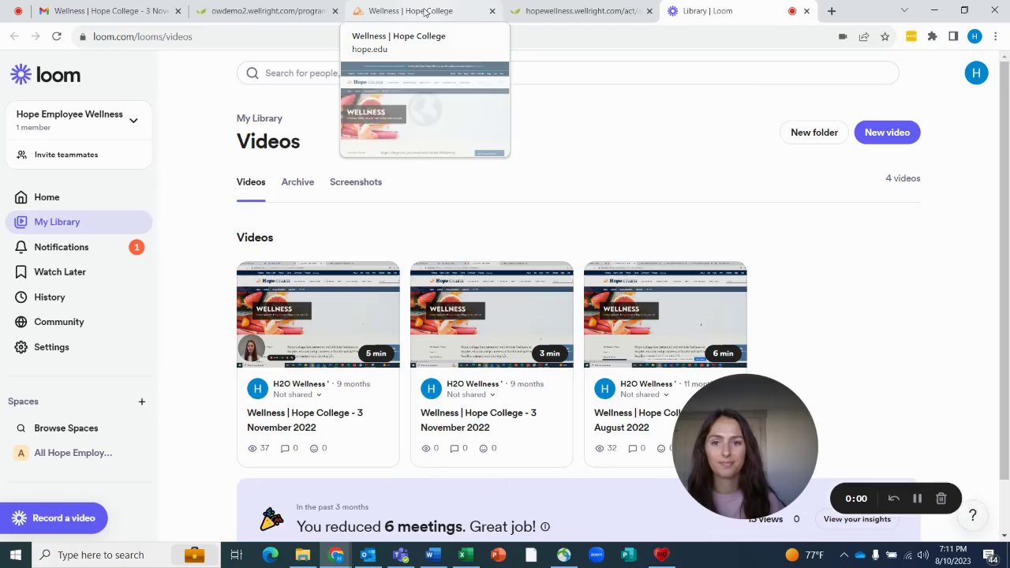Click the Record a video button
Screen dimensions: 1010x568
[x=54, y=518]
